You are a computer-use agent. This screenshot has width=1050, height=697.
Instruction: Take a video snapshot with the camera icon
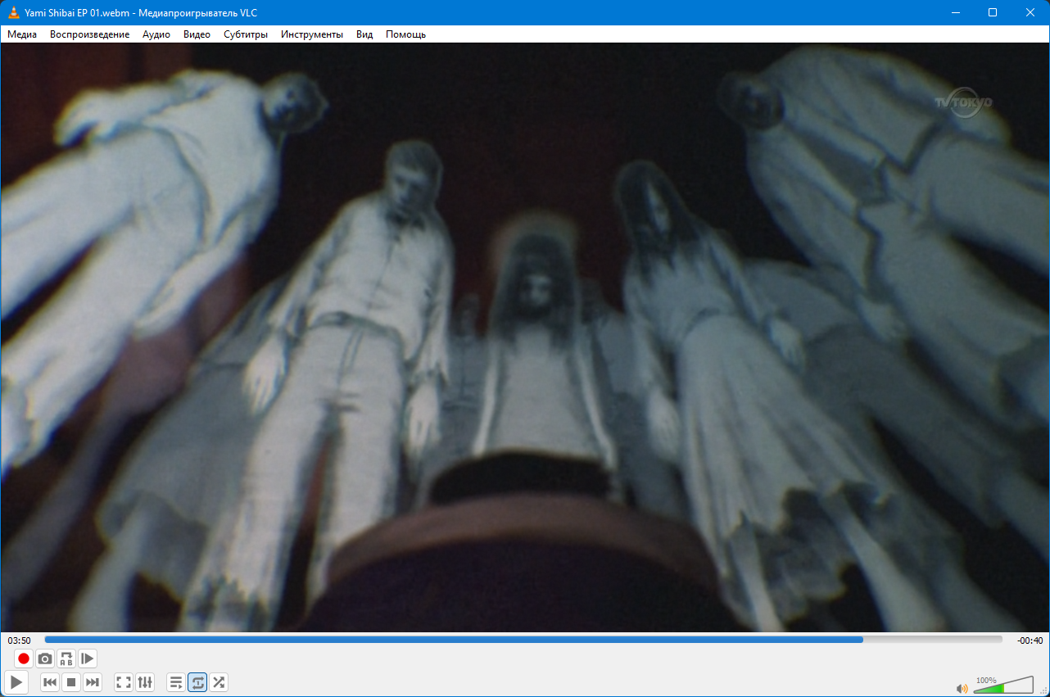click(45, 659)
